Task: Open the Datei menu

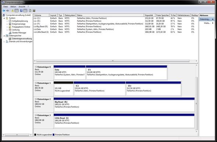Action: (x=6, y=7)
